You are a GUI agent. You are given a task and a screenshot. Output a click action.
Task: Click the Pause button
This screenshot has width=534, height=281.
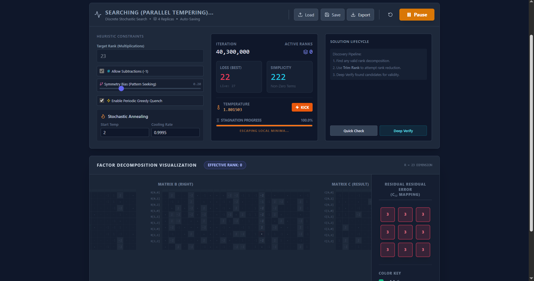click(417, 15)
